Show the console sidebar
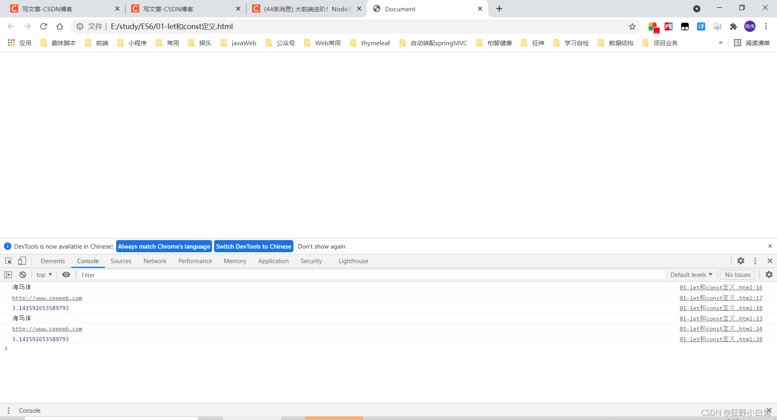The width and height of the screenshot is (777, 420). click(8, 275)
